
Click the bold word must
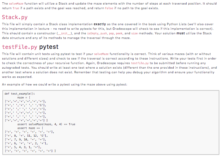pos(181,33)
